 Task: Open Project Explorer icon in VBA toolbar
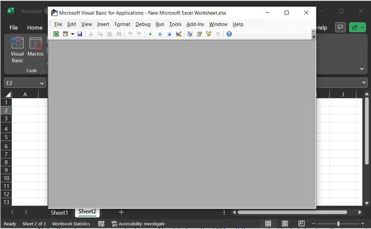click(x=190, y=34)
